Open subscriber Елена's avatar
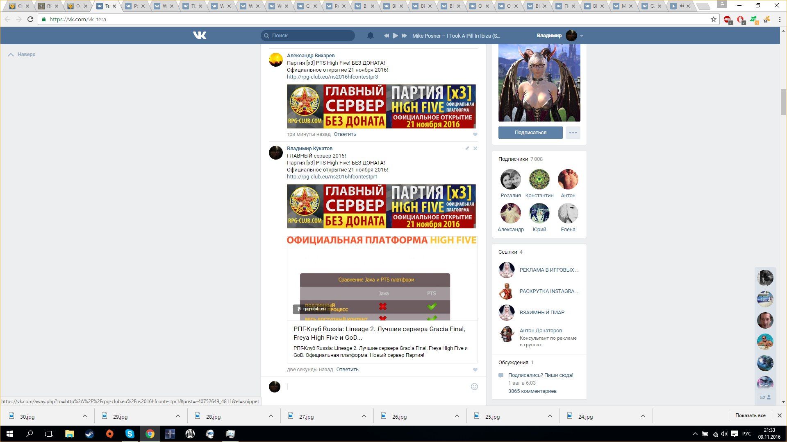Image resolution: width=787 pixels, height=442 pixels. 568,213
